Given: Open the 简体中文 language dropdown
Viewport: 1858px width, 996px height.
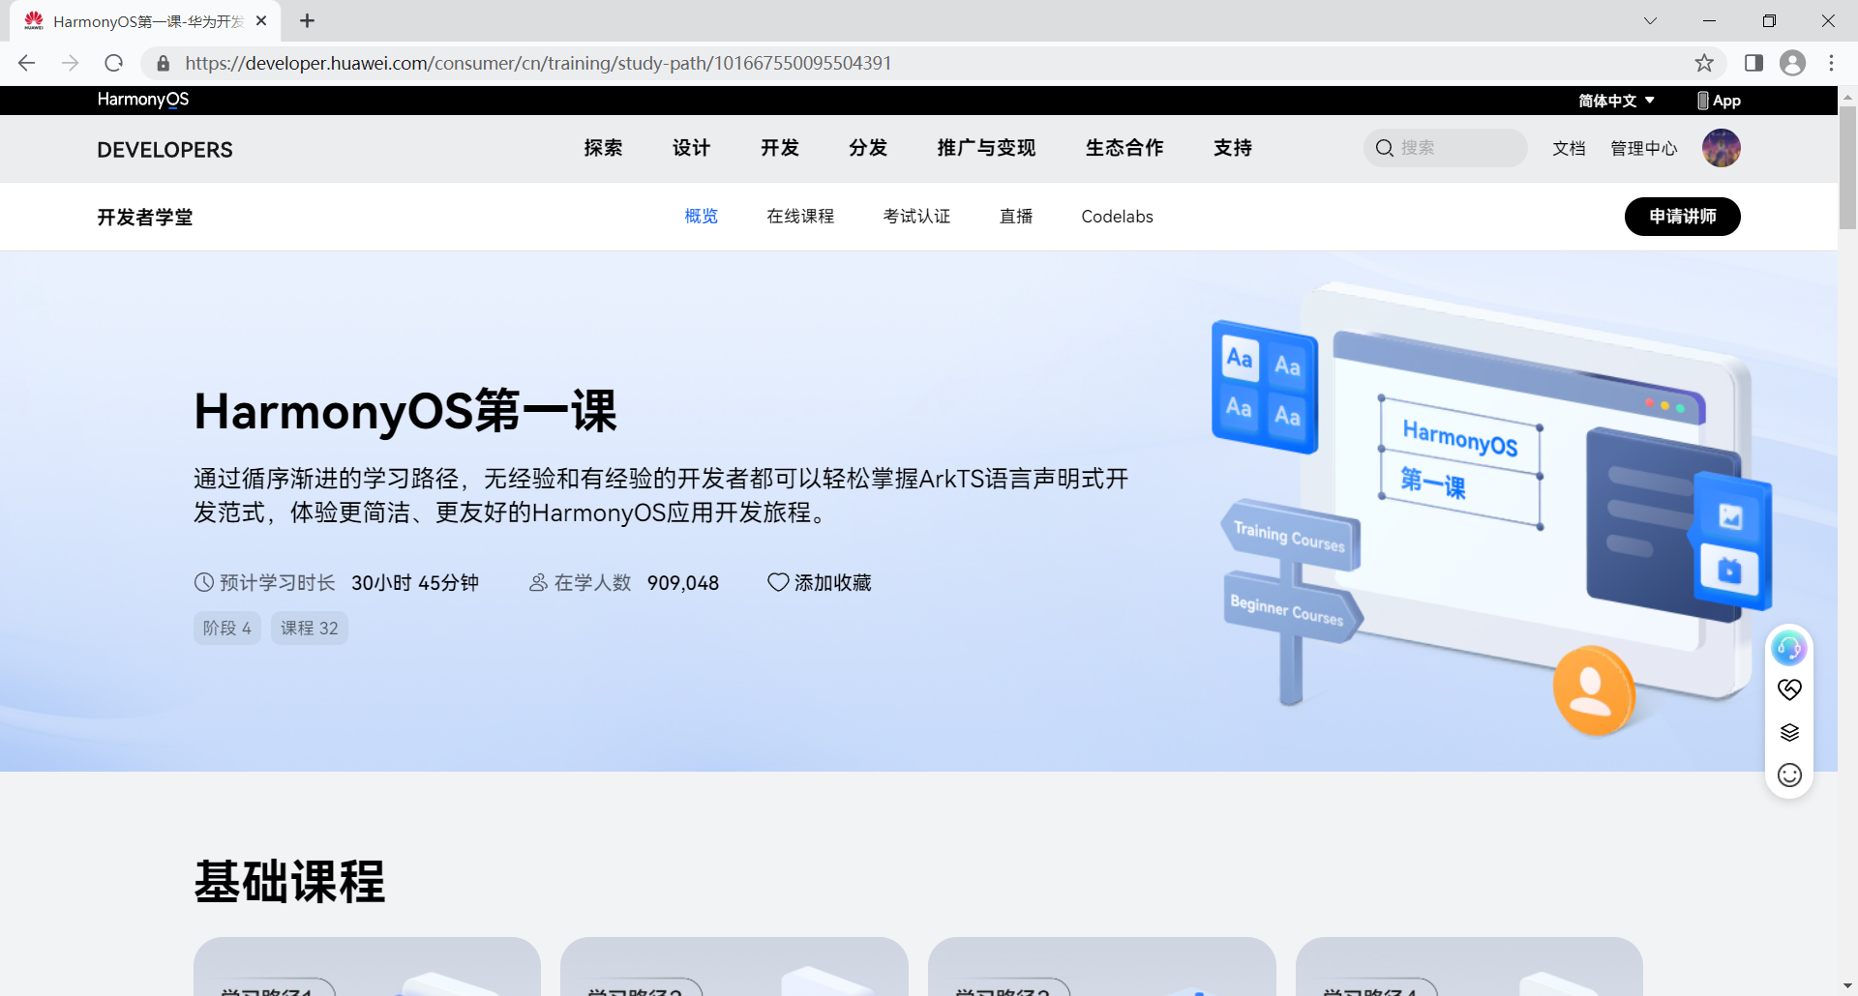Looking at the screenshot, I should 1616,101.
